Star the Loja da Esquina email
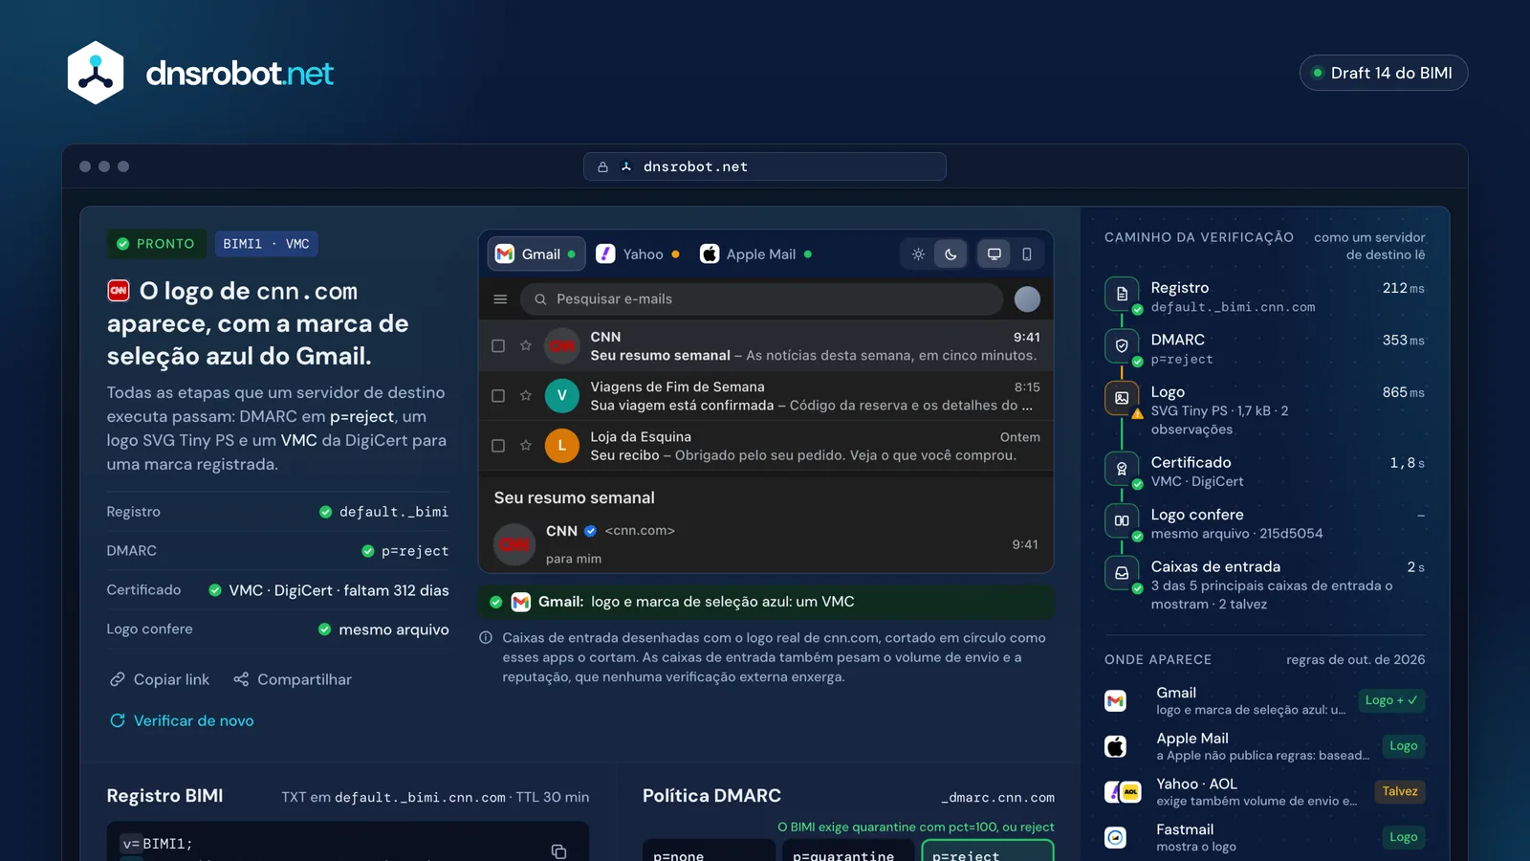 pos(526,445)
